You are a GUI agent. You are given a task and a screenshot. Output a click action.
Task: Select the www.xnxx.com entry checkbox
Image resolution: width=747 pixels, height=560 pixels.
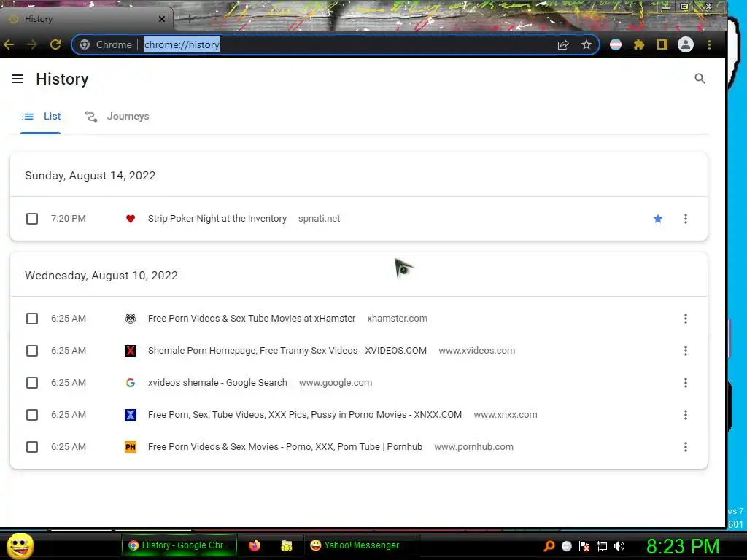coord(32,415)
